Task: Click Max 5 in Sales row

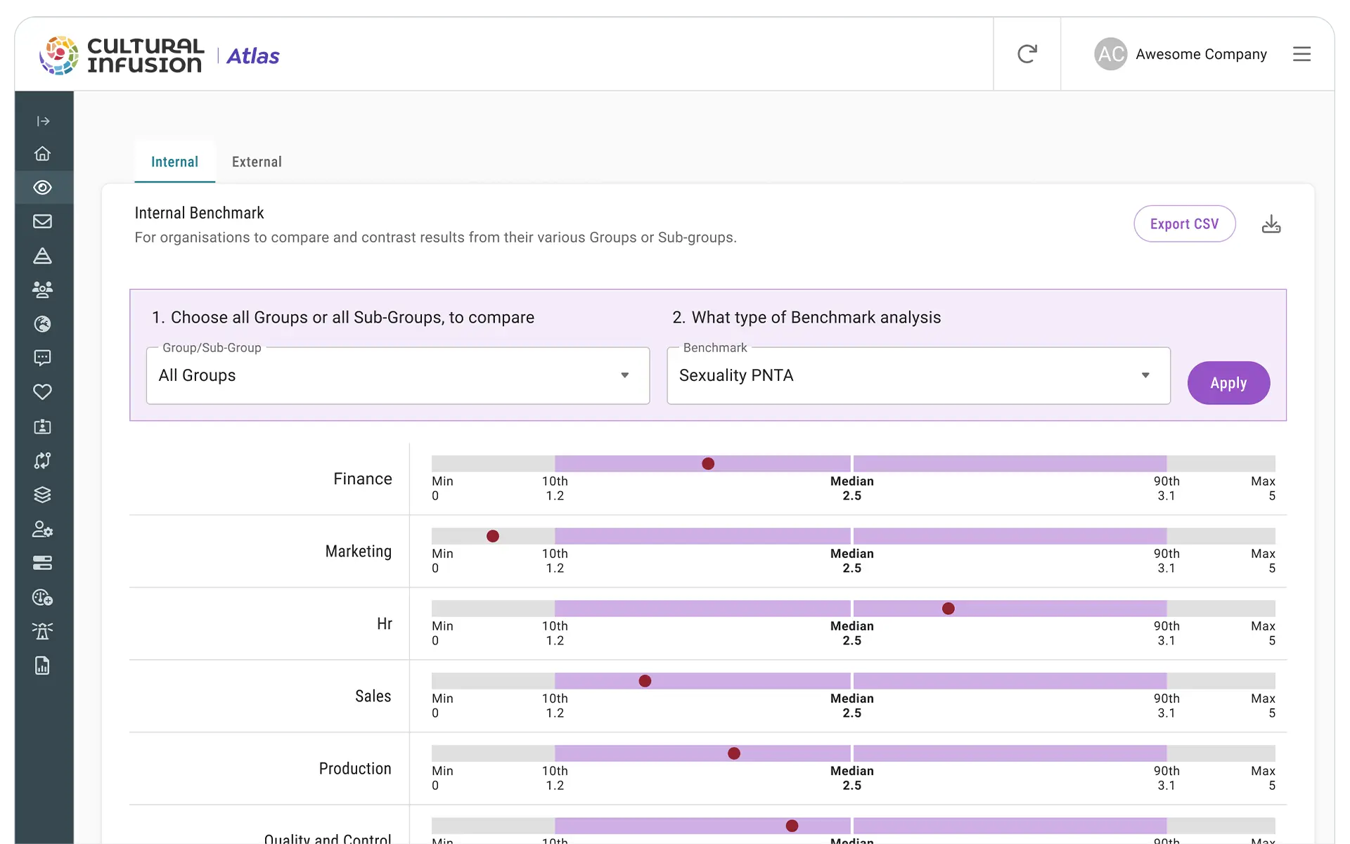Action: (1264, 706)
